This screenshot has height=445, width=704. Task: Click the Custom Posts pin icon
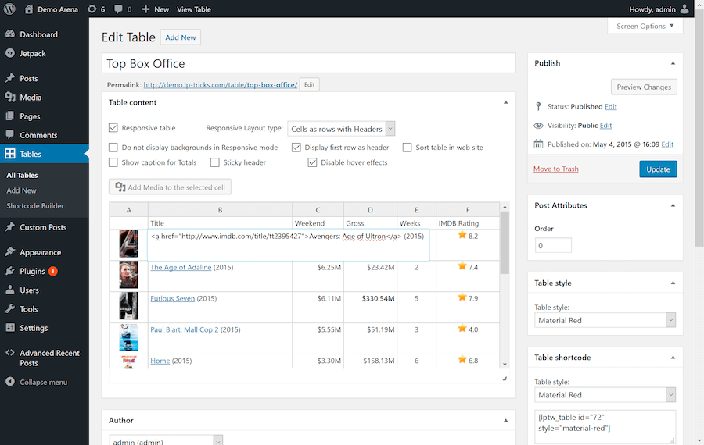pos(10,226)
